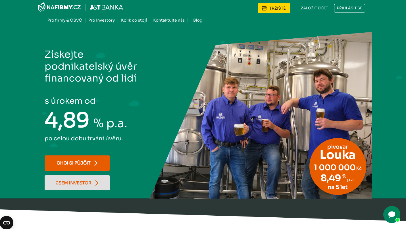This screenshot has width=406, height=229.
Task: Open the cookie consent settings icon
Action: pos(6,222)
